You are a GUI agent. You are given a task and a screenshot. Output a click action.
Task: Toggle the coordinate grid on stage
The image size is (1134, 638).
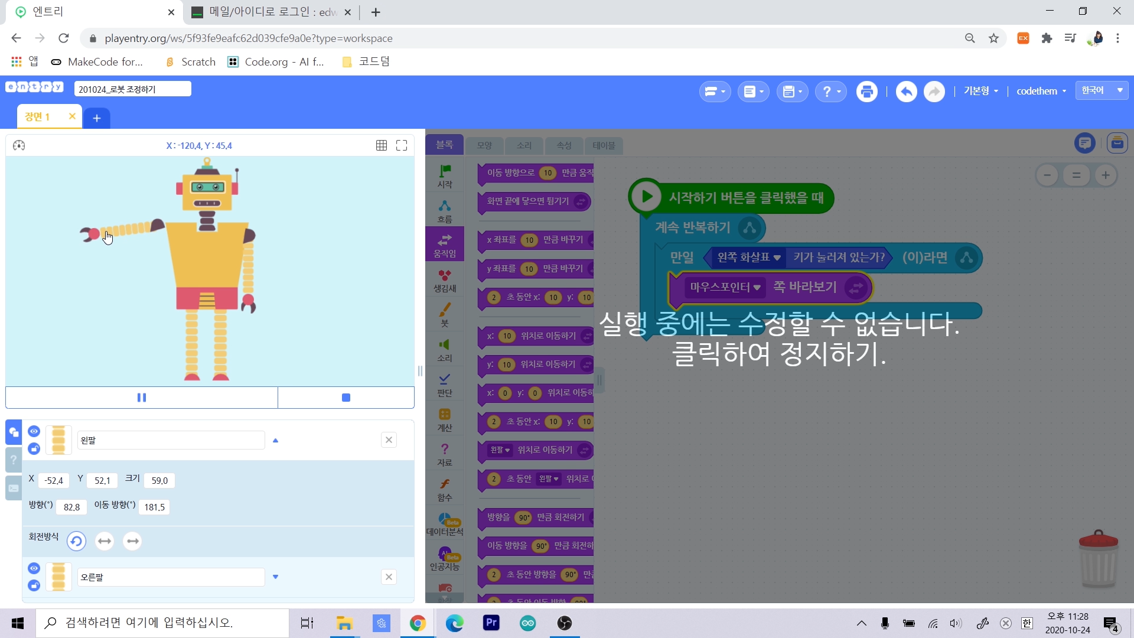tap(382, 145)
